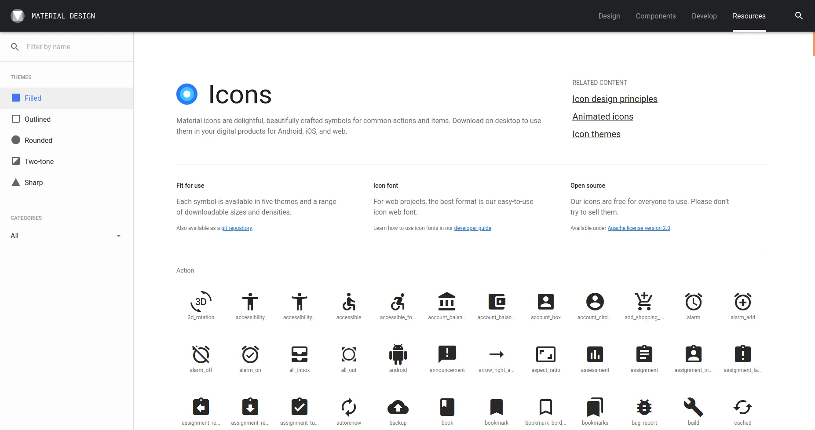Open the Components nav tab
815x430 pixels.
656,16
